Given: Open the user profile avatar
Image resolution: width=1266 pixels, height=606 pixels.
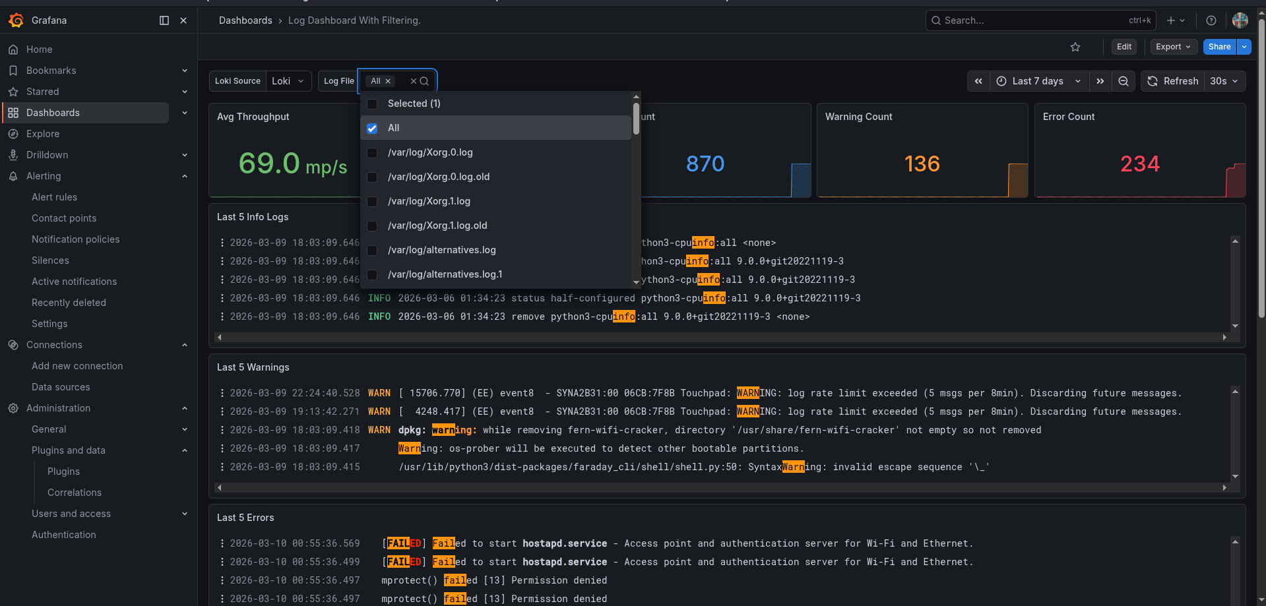Looking at the screenshot, I should [1240, 20].
